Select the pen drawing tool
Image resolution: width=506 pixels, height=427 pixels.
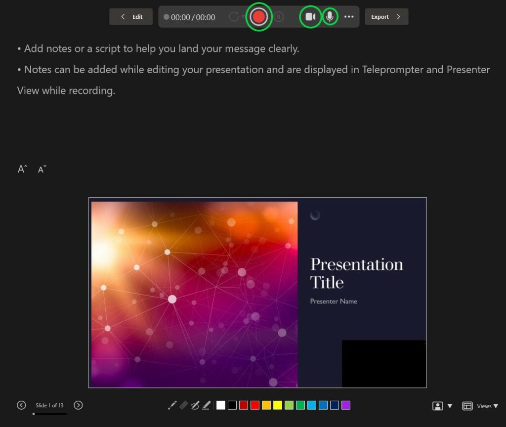pos(195,405)
